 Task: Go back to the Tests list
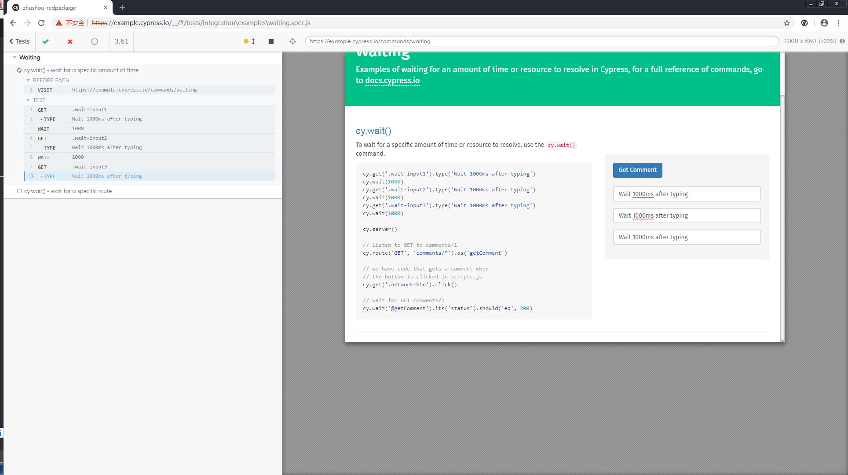point(19,41)
